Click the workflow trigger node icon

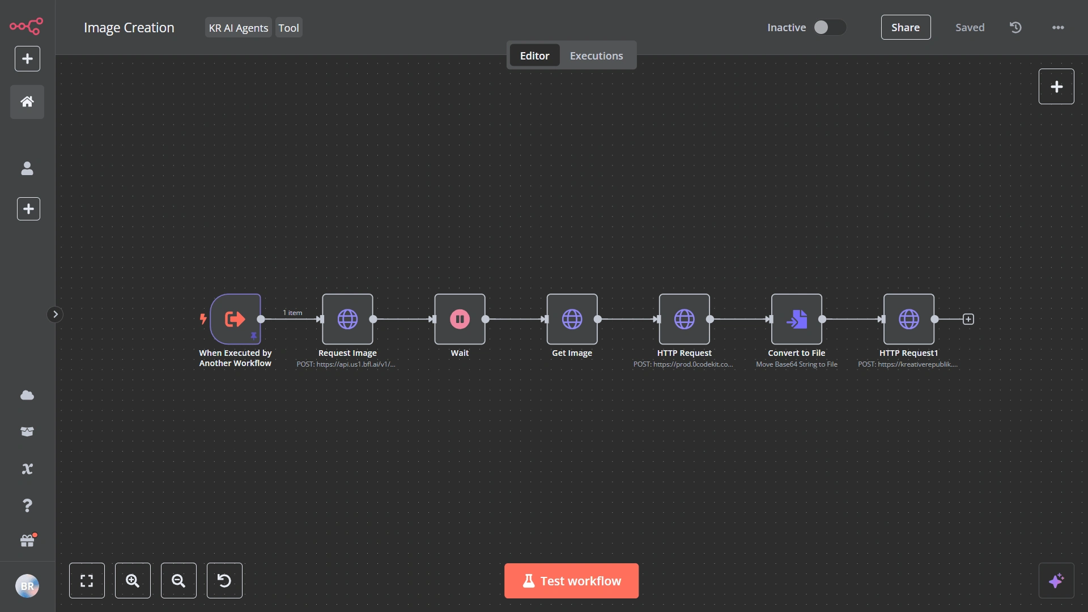(x=235, y=319)
